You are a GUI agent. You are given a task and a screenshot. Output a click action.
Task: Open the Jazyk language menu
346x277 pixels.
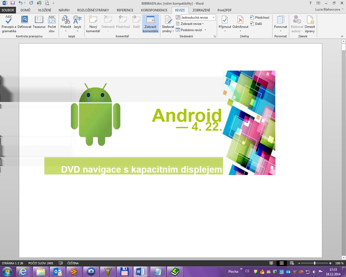77,24
